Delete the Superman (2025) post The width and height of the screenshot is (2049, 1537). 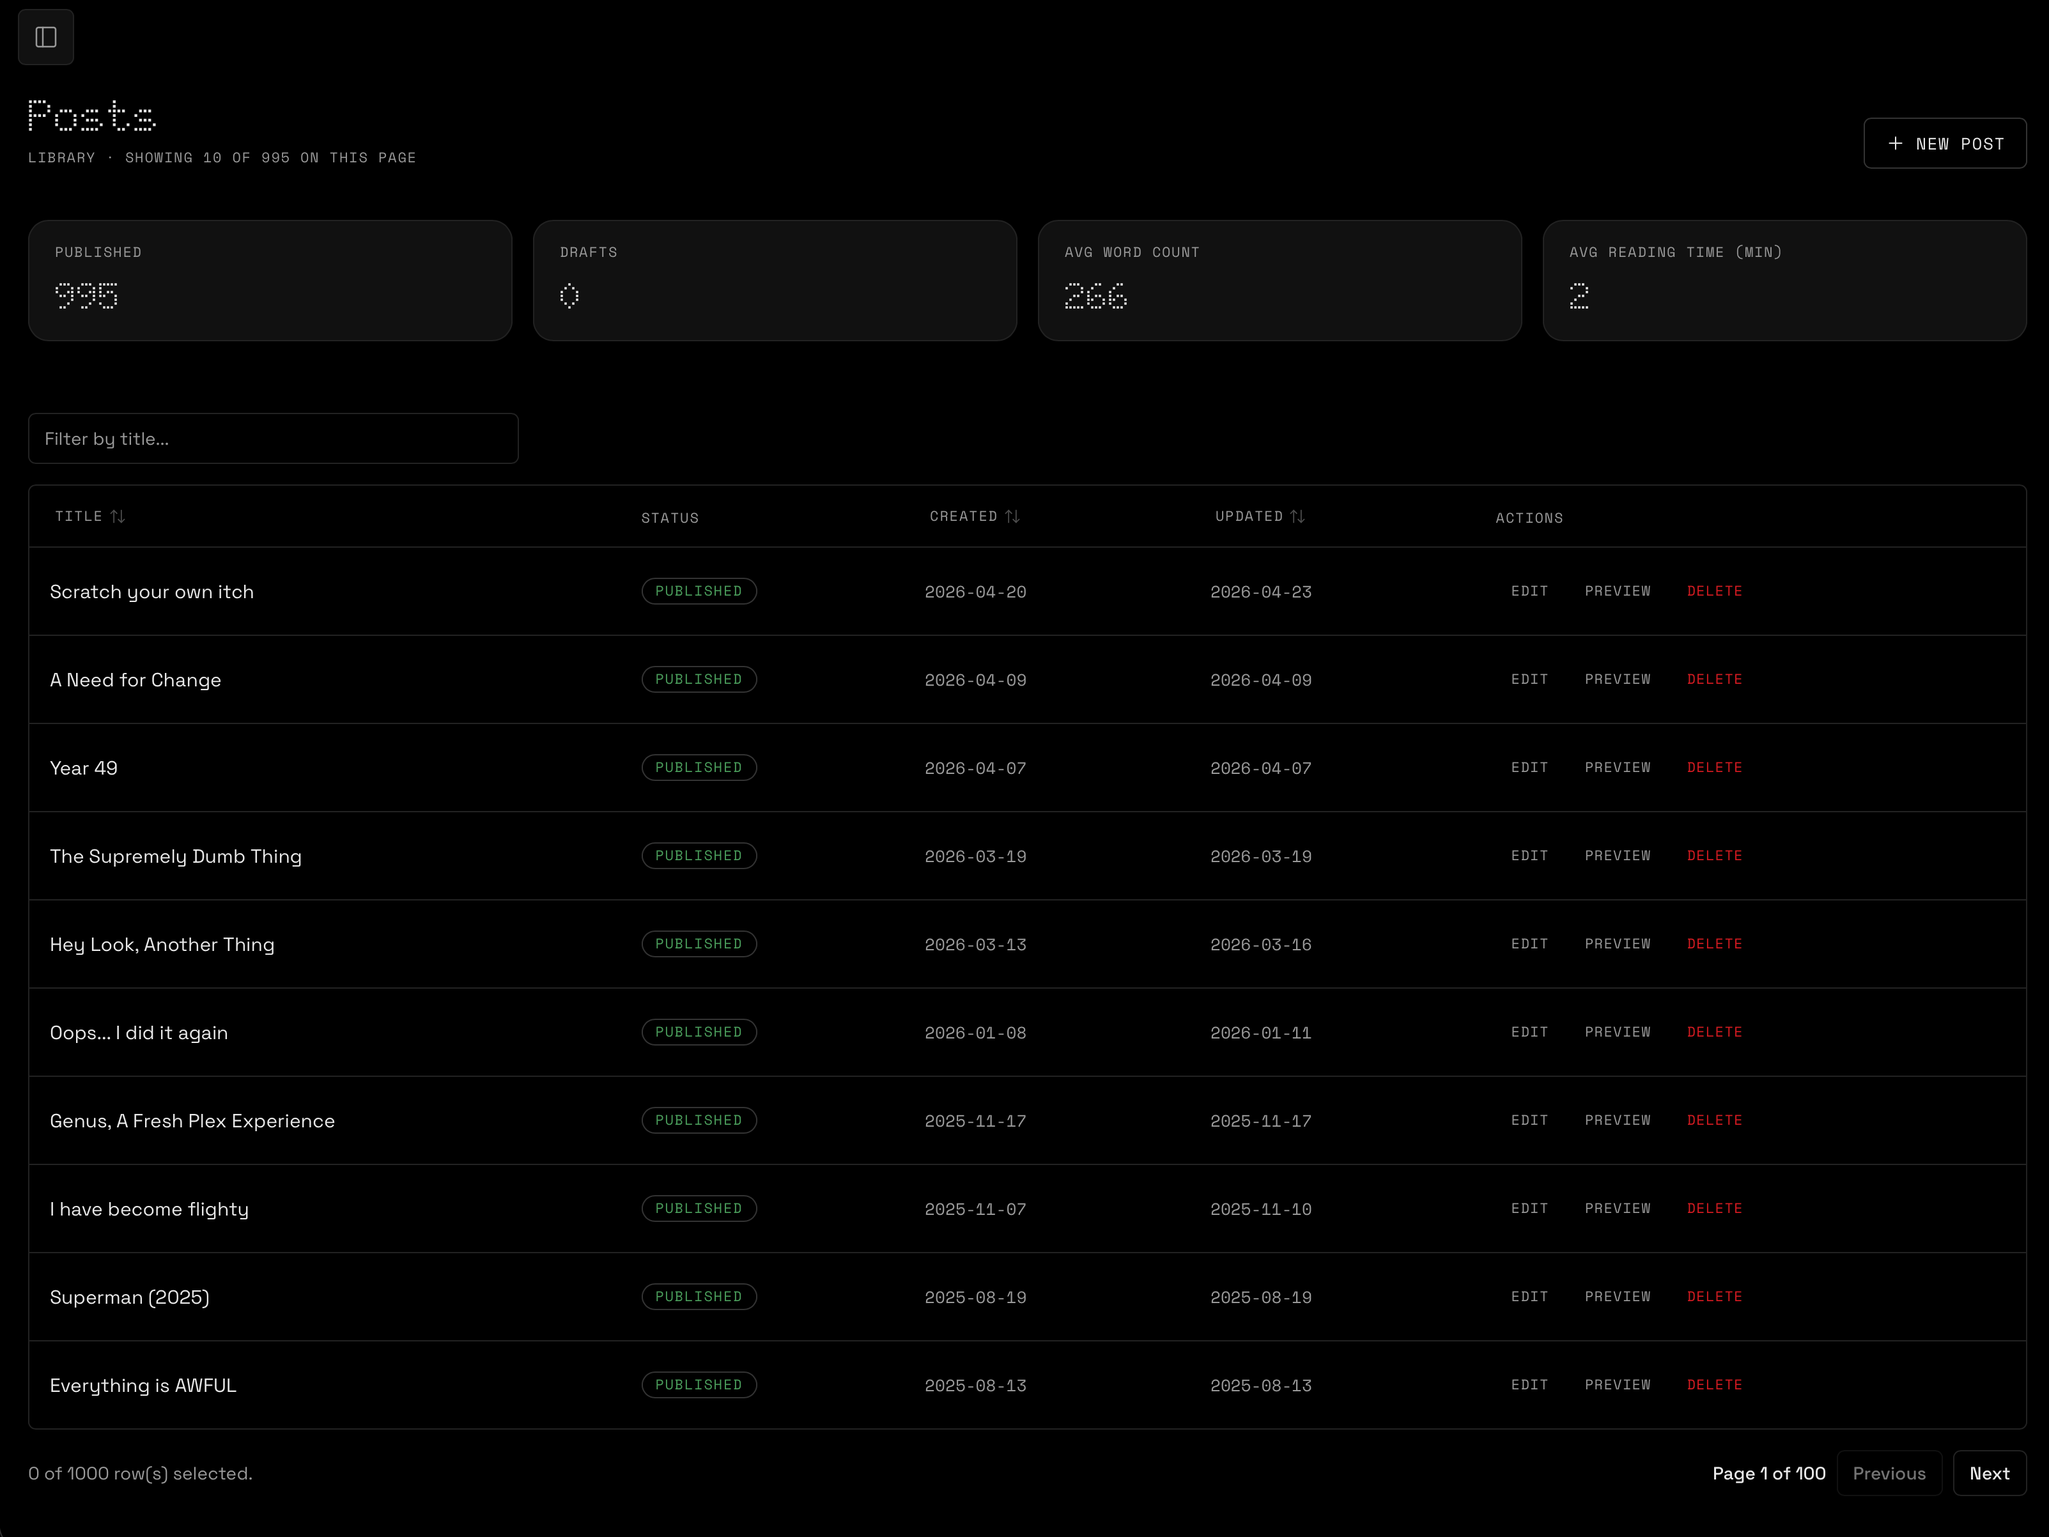point(1715,1296)
